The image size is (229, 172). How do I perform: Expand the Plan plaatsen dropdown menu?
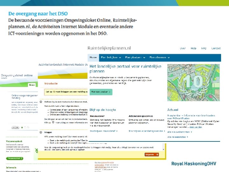click(x=135, y=57)
